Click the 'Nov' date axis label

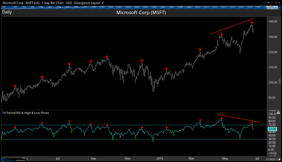coord(128,158)
